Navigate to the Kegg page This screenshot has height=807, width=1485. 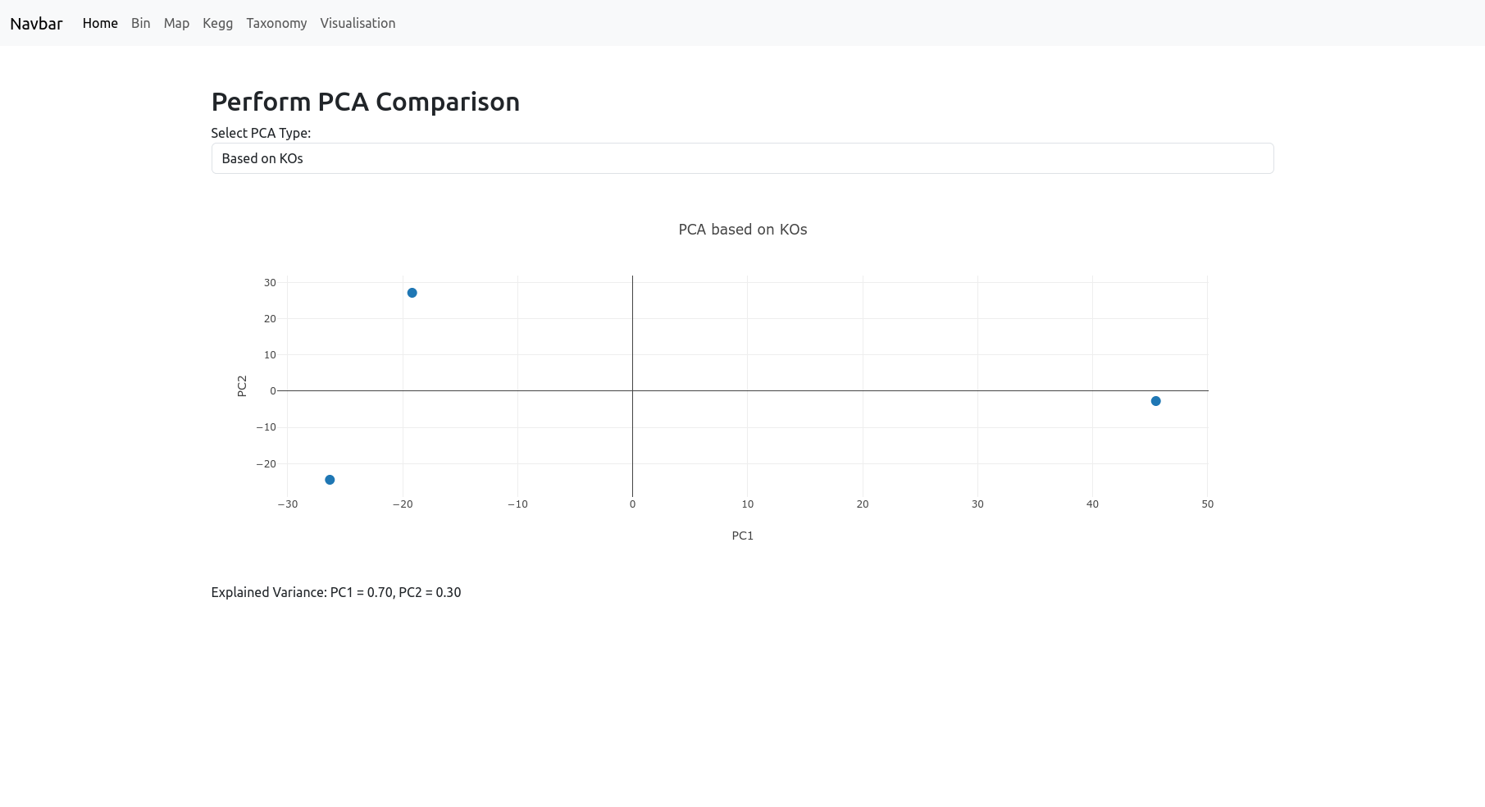(x=217, y=23)
